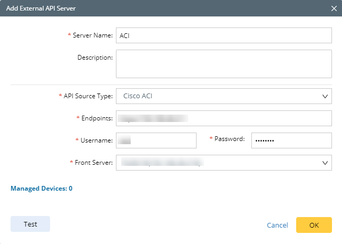
Task: Close the Add External API Server dialog
Action: pyautogui.click(x=334, y=8)
